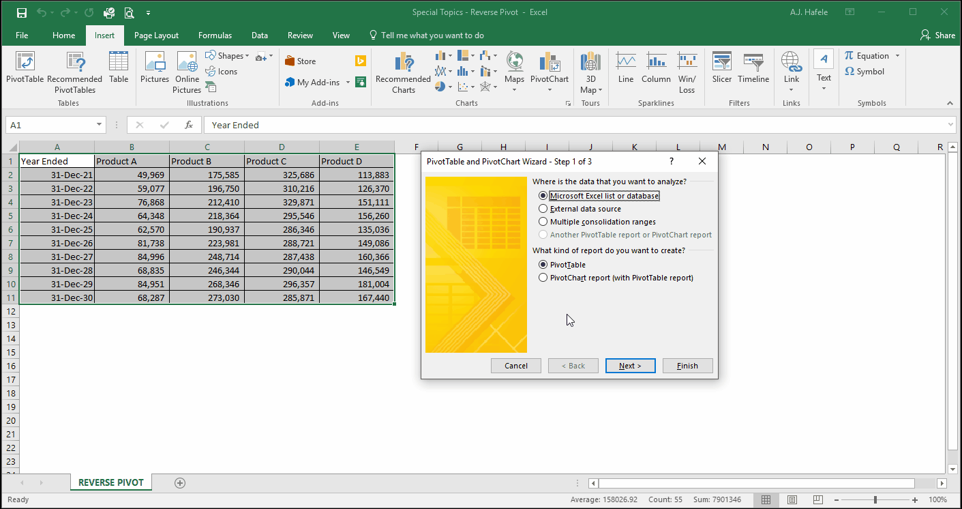This screenshot has height=509, width=962.
Task: Click the zoom slider in status bar
Action: coord(875,500)
